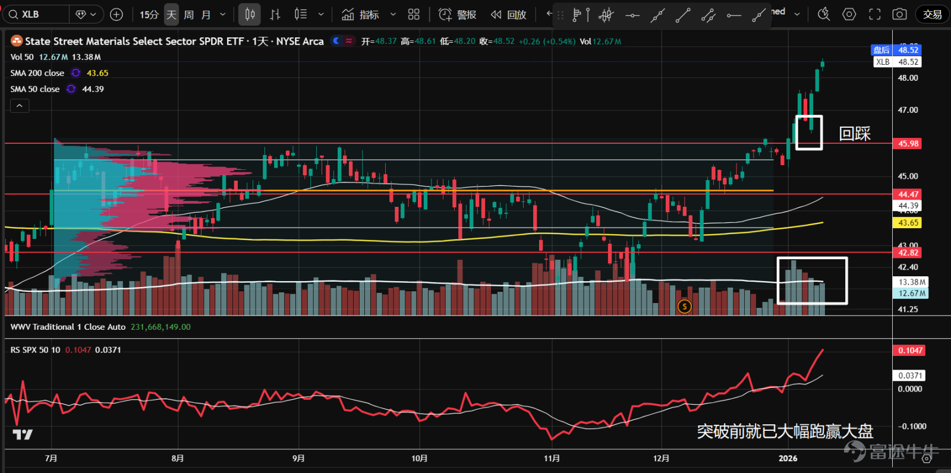This screenshot has height=473, width=951.
Task: Click the 44.47 red price label
Action: coord(908,194)
